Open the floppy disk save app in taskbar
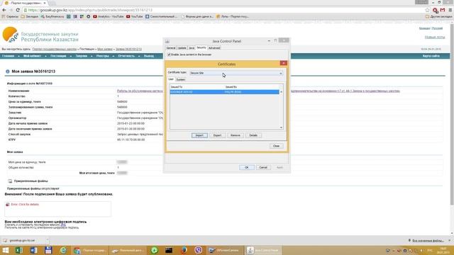This screenshot has width=454, height=255. pyautogui.click(x=48, y=250)
